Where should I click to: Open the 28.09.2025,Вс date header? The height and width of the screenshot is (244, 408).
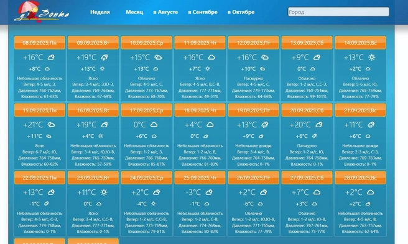pyautogui.click(x=360, y=178)
